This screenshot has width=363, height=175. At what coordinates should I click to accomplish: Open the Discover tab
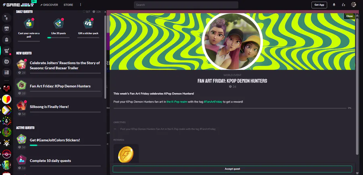[49, 4]
